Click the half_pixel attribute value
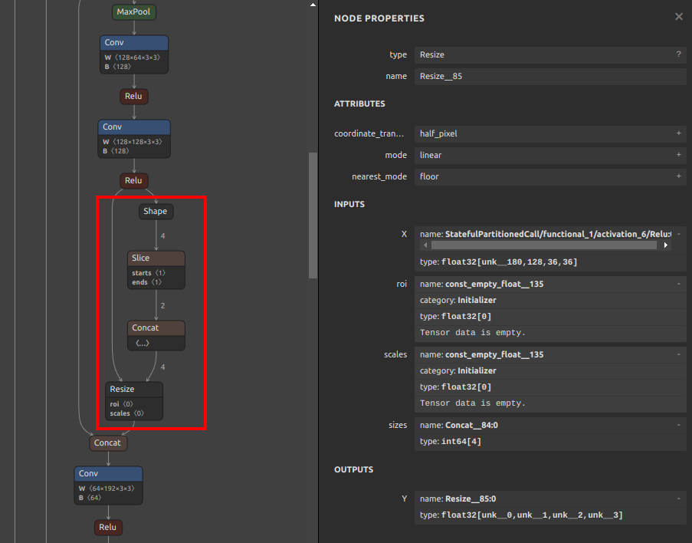Image resolution: width=692 pixels, height=543 pixels. (438, 133)
